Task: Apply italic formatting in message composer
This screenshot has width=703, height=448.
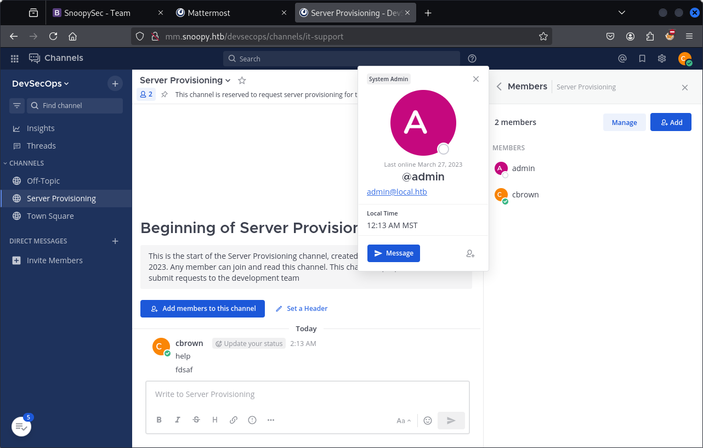Action: [178, 420]
